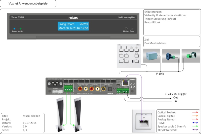The height and width of the screenshot is (134, 201).
Task: Select the black round IR receiver image
Action: [171, 56]
